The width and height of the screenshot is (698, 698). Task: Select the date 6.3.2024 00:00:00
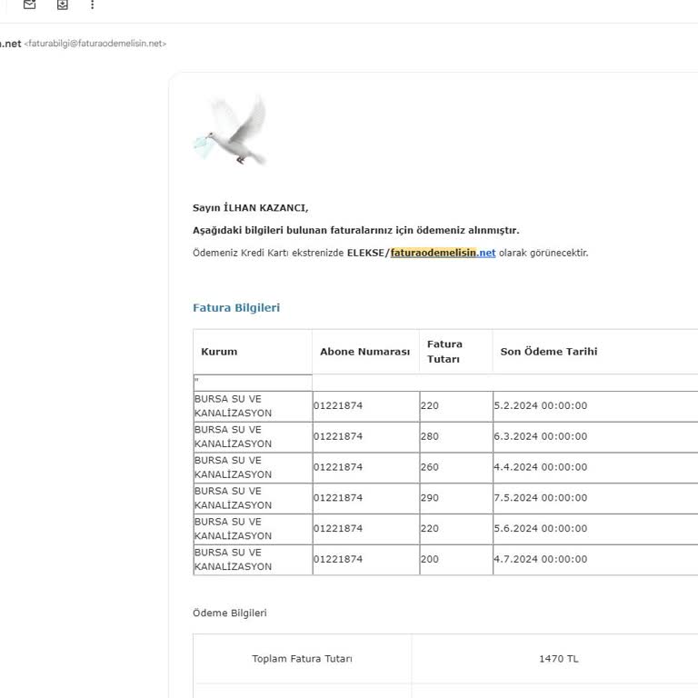pos(541,436)
